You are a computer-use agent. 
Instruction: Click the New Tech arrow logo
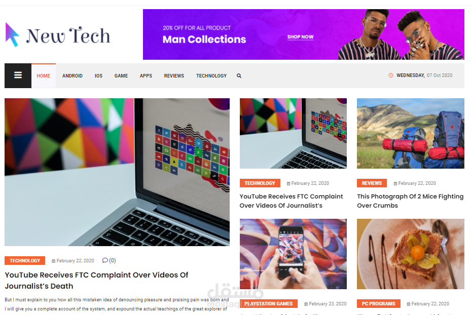tap(12, 35)
